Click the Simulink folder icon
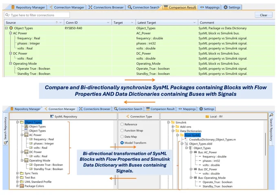 tap(173, 122)
